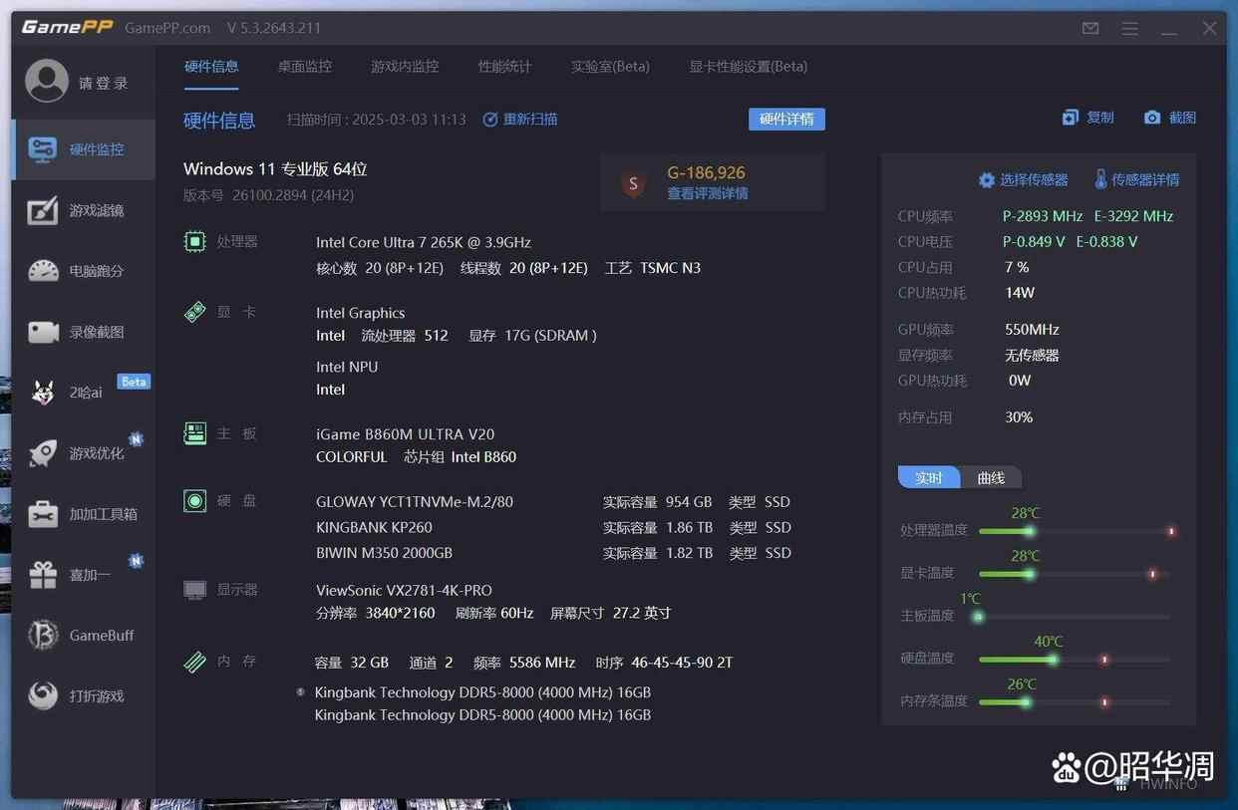Open the hamburger menu in title bar
This screenshot has height=810, width=1238.
1129,28
